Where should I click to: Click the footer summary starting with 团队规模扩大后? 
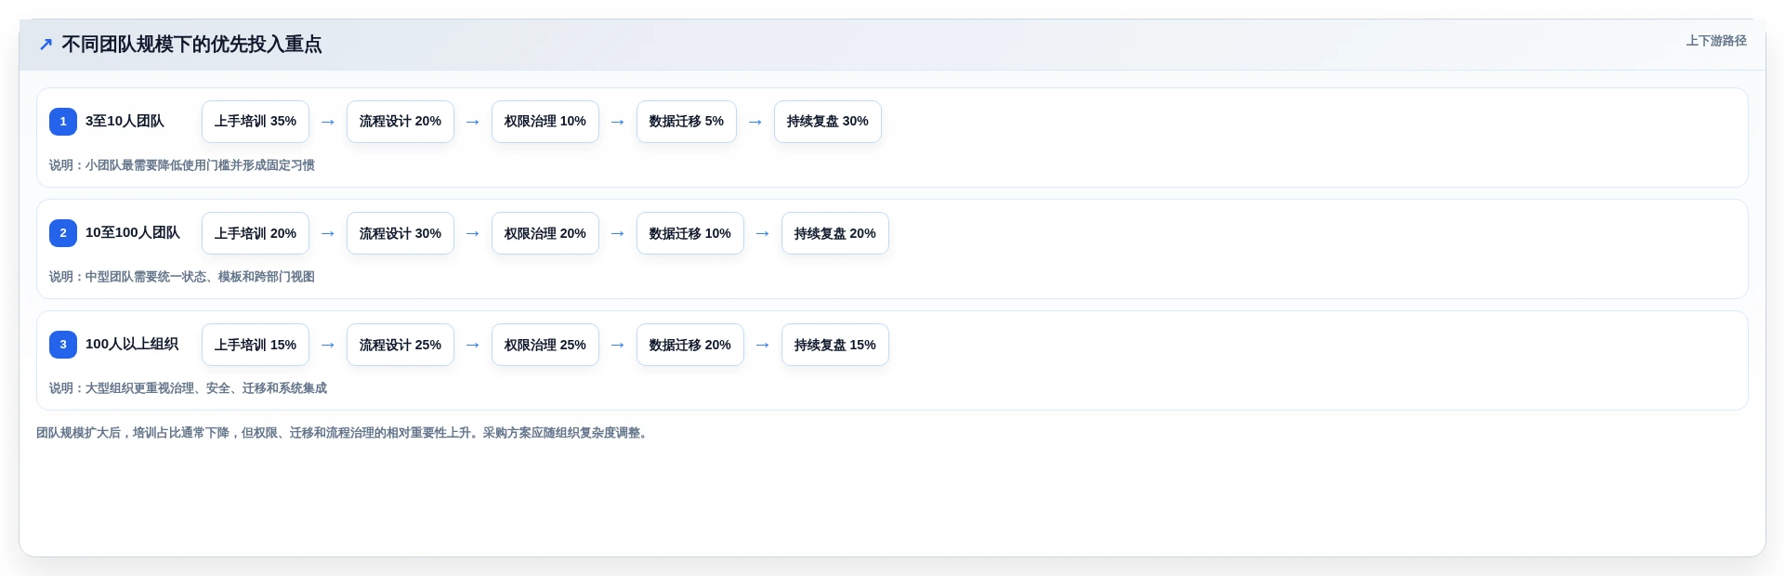(x=344, y=433)
